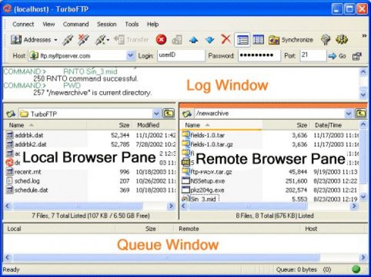This screenshot has height=277, width=371.
Task: Click the Password field
Action: (x=259, y=56)
